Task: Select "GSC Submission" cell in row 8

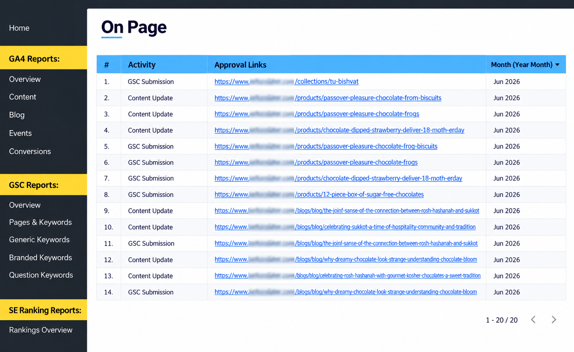Action: coord(151,195)
